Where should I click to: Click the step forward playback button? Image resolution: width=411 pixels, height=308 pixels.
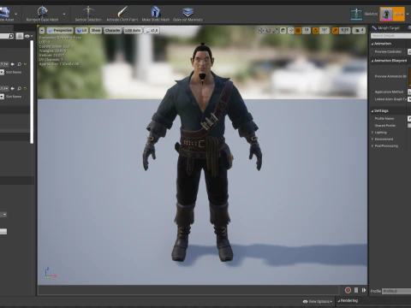364,290
